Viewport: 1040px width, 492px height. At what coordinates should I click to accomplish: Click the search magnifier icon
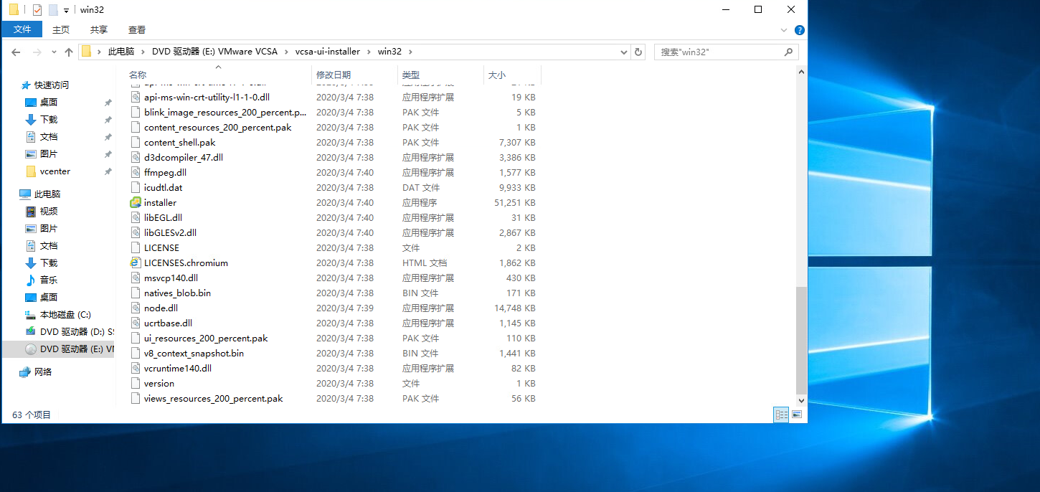tap(788, 52)
